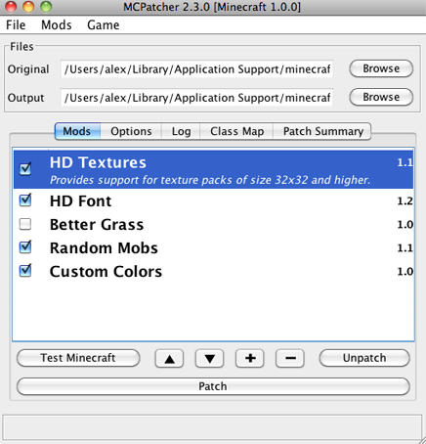426x444 pixels.
Task: Open the File menu
Action: (x=16, y=25)
